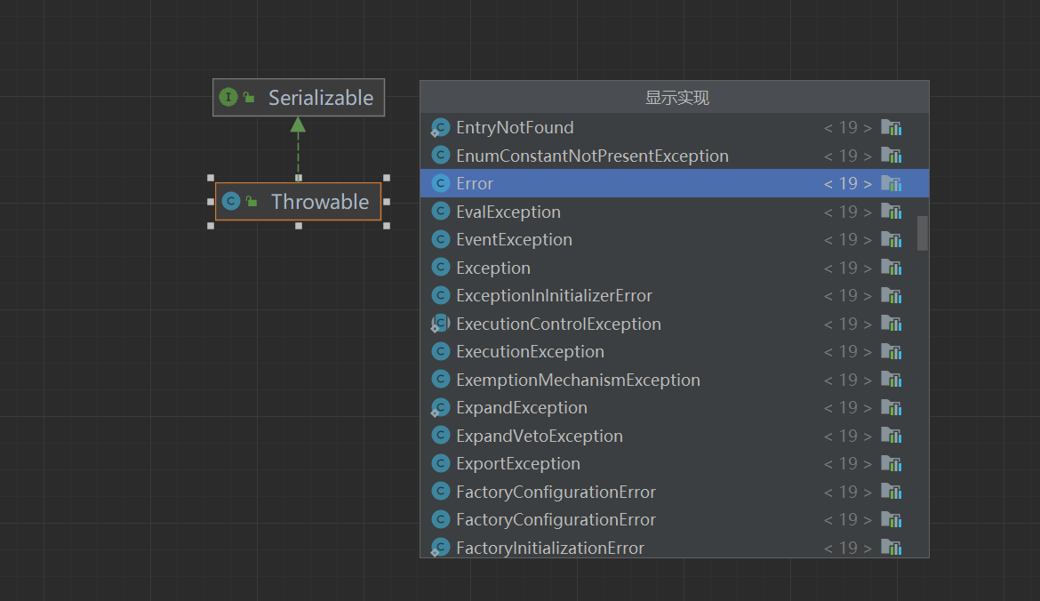Select ExemptionMechanismException in the list
1040x601 pixels.
pos(578,379)
